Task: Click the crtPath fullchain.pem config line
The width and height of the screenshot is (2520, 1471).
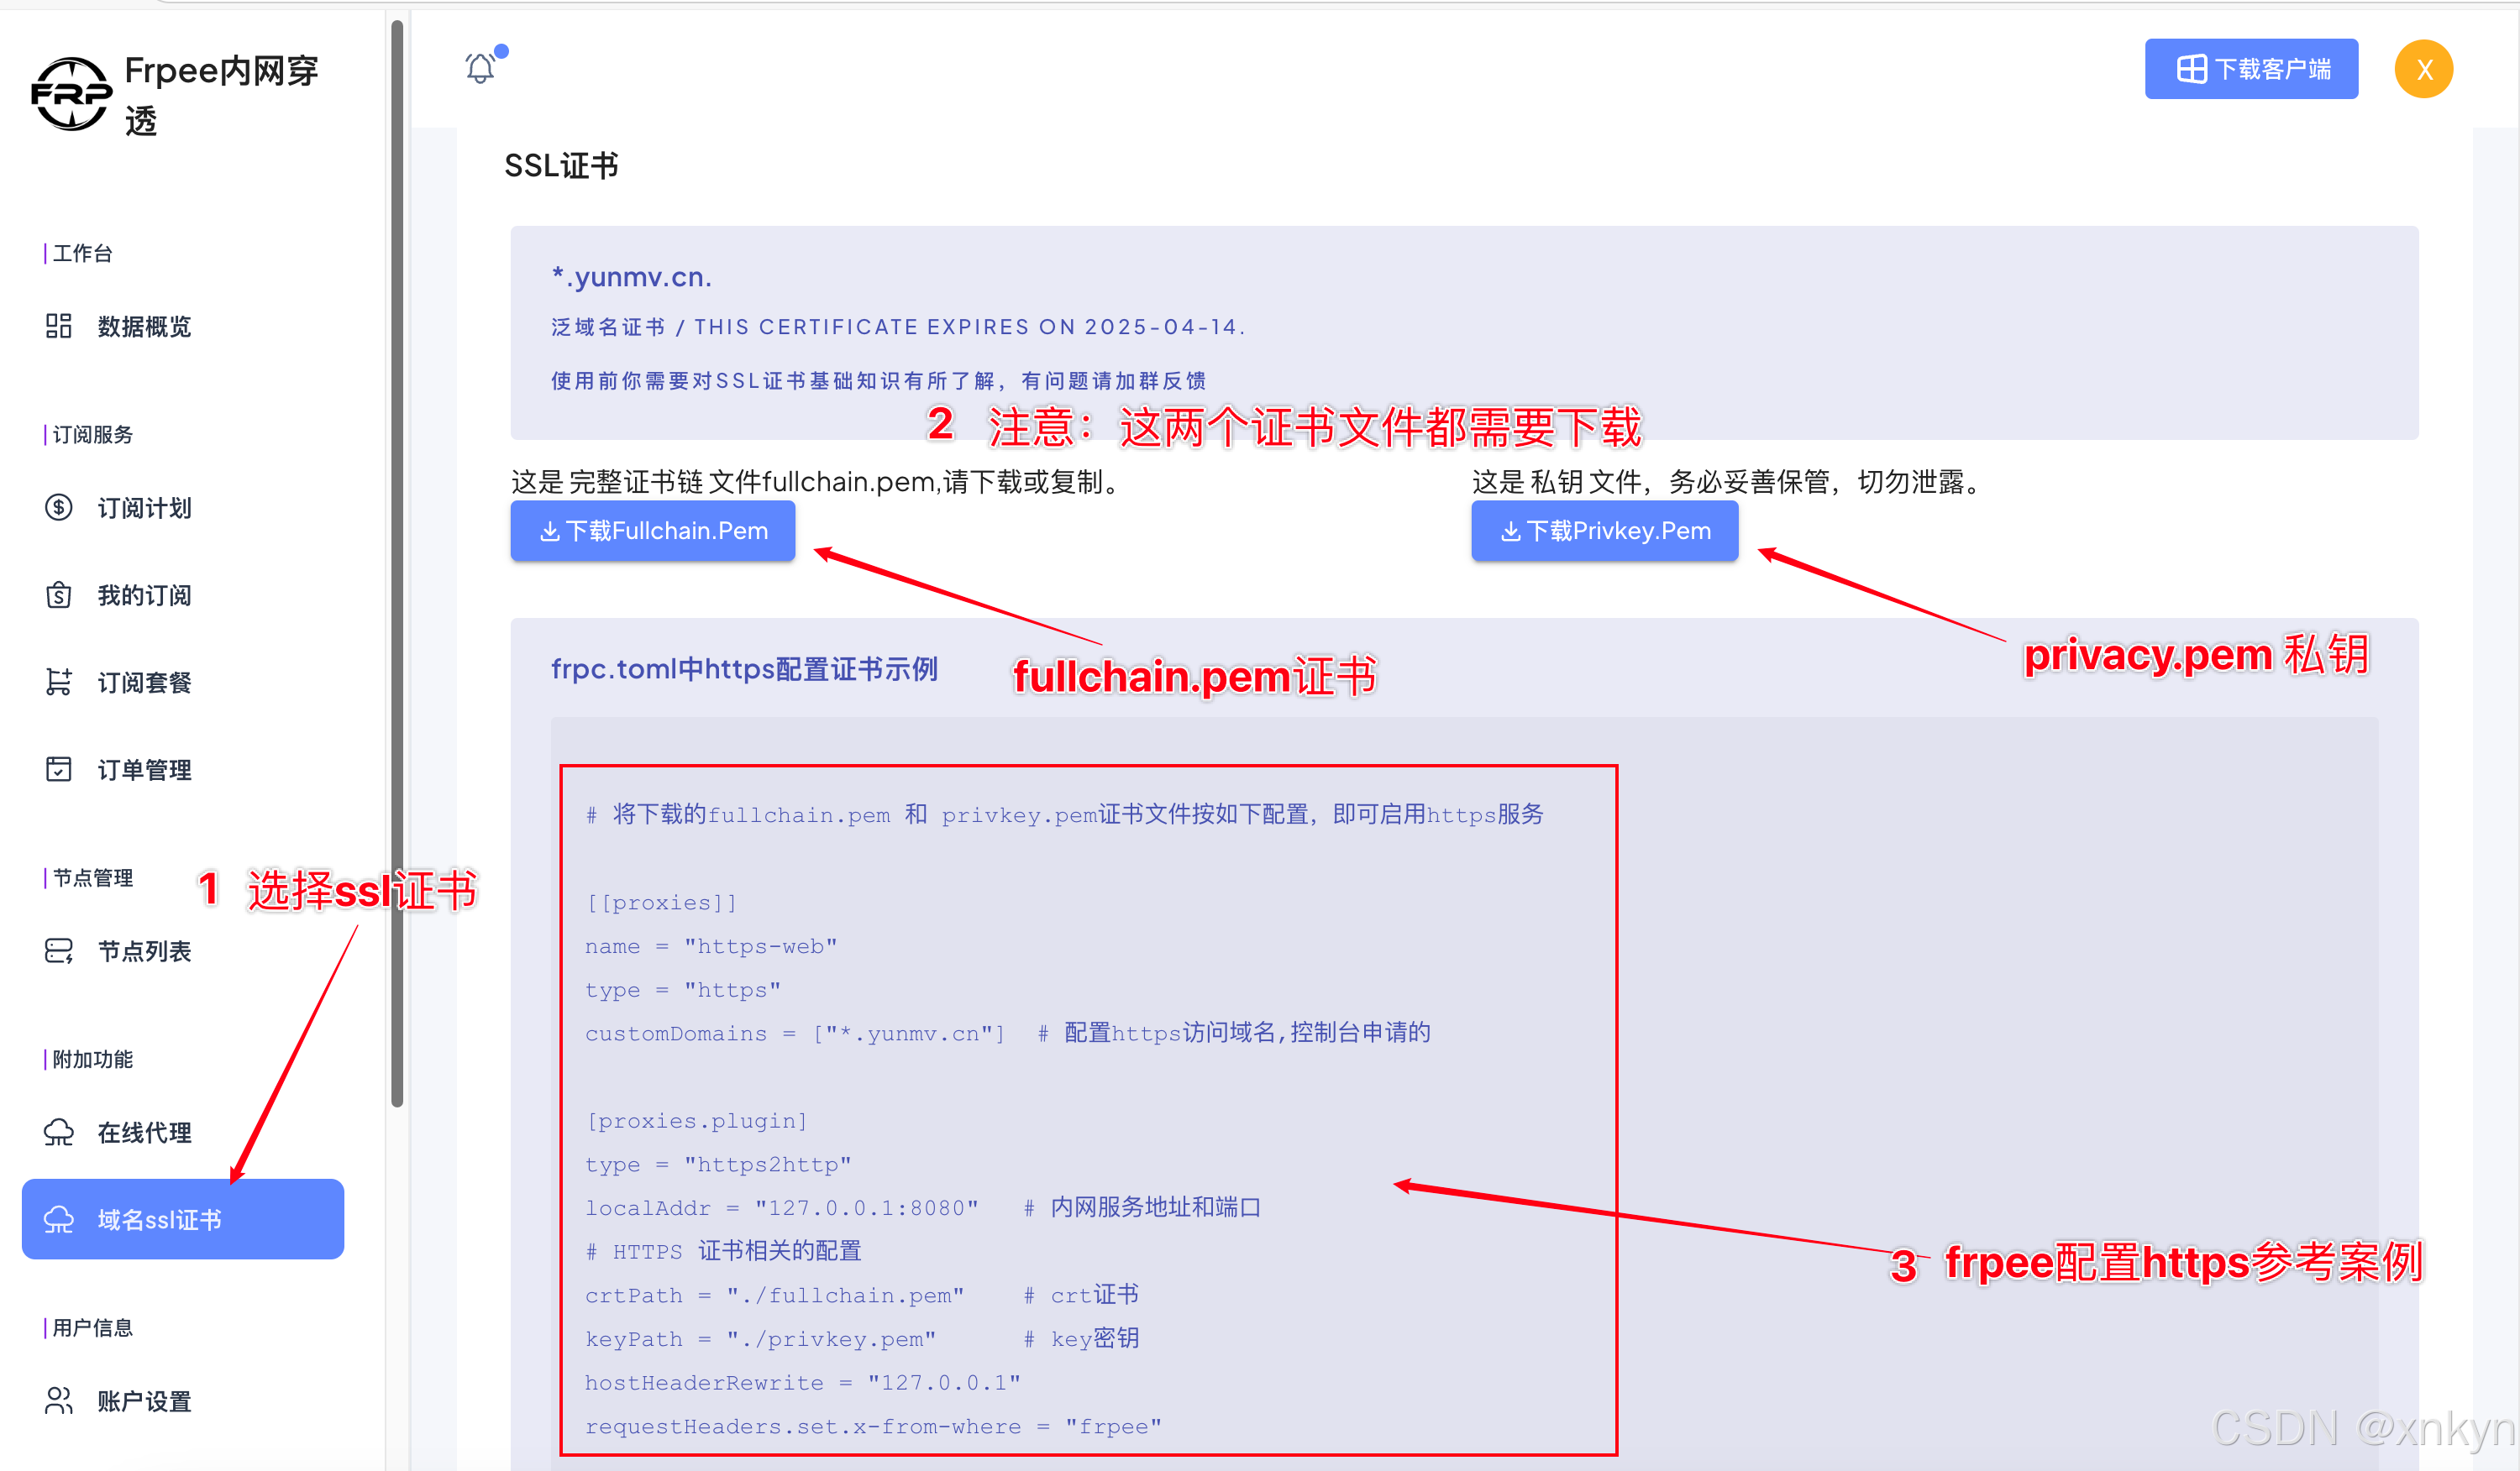Action: [x=861, y=1296]
